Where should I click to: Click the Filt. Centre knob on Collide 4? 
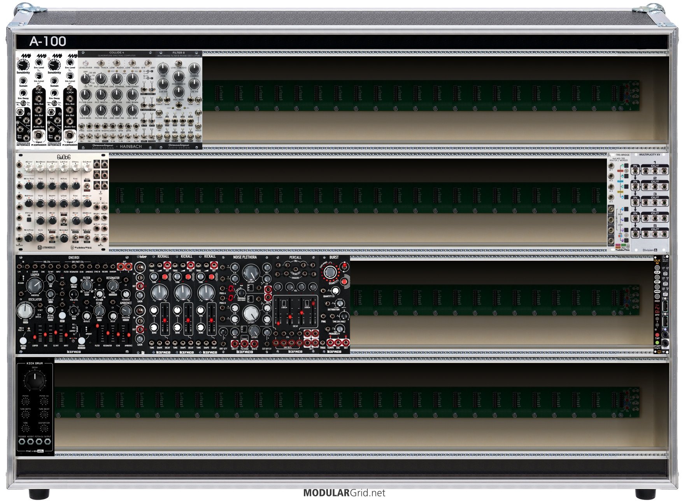click(101, 79)
